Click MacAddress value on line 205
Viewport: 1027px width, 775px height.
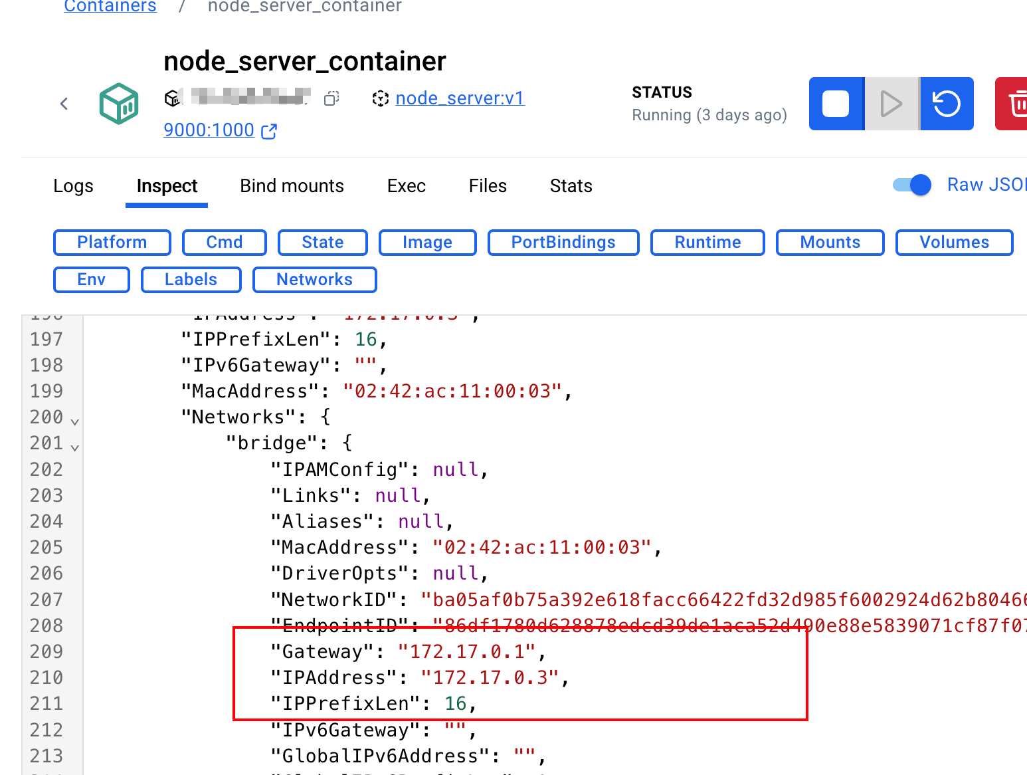[542, 548]
